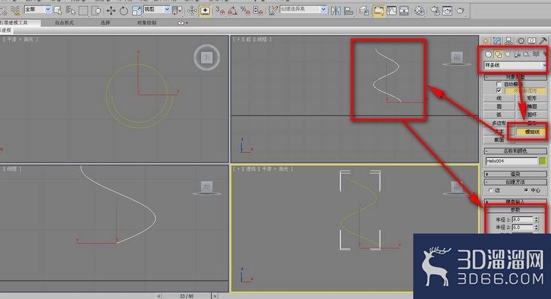Toggle the Percent Snap icon
This screenshot has width=551, height=299.
click(245, 11)
